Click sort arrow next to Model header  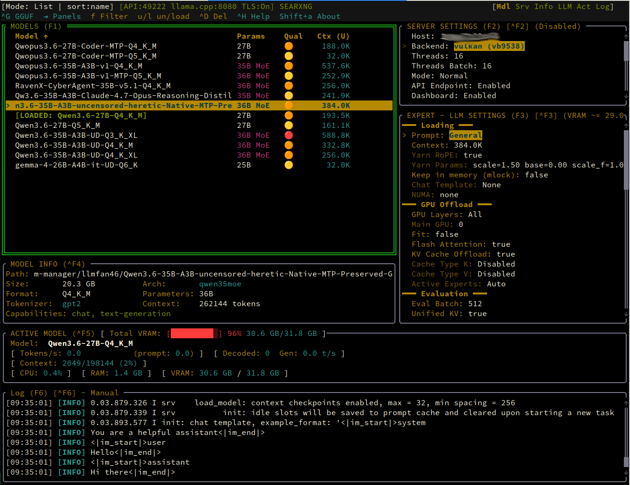(46, 36)
